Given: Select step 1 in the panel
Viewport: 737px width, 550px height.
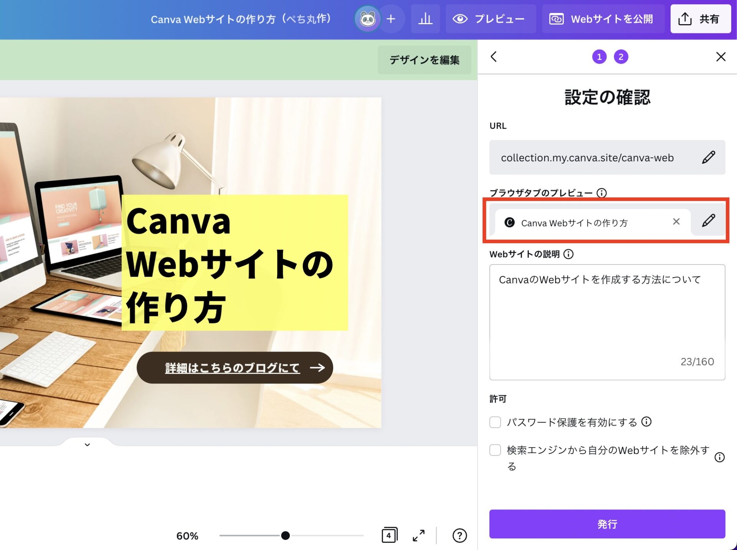Looking at the screenshot, I should 599,57.
